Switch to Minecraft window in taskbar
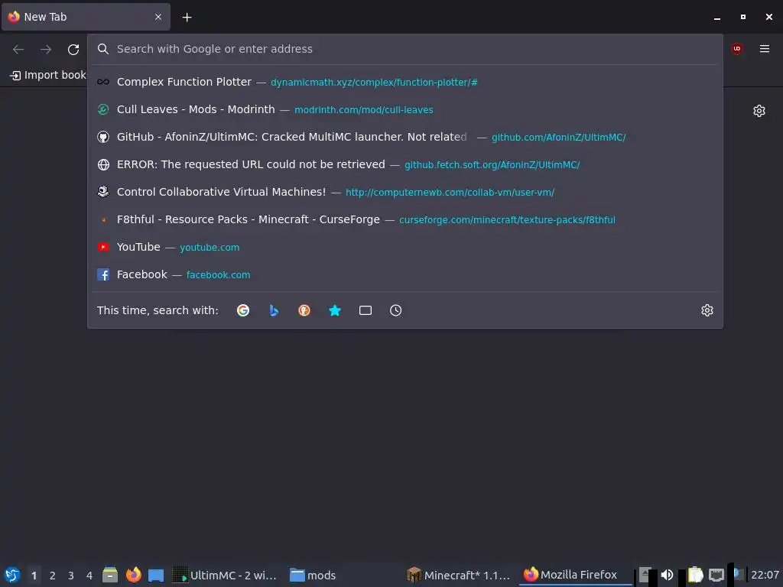Image resolution: width=783 pixels, height=587 pixels. pos(459,575)
